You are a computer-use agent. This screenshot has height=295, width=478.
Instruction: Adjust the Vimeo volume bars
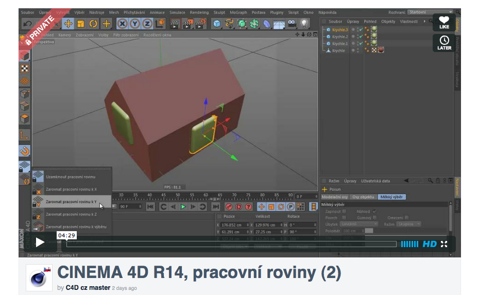[x=409, y=244]
